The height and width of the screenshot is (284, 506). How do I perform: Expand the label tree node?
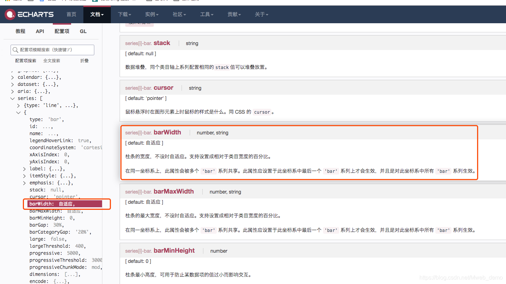(25, 169)
